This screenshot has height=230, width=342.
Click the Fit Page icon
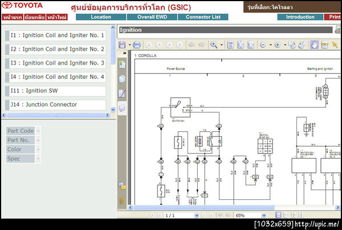click(241, 45)
